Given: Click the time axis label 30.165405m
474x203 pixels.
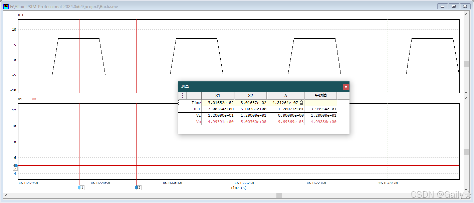Looking at the screenshot, I should 100,183.
